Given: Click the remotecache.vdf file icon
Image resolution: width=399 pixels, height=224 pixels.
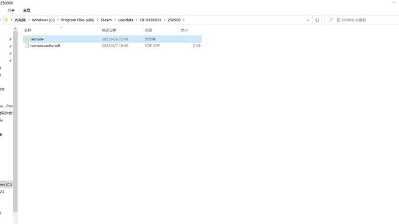Looking at the screenshot, I should tap(27, 45).
